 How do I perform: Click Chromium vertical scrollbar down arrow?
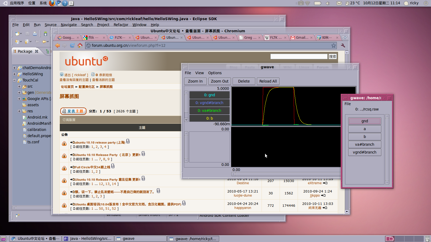coord(347,212)
